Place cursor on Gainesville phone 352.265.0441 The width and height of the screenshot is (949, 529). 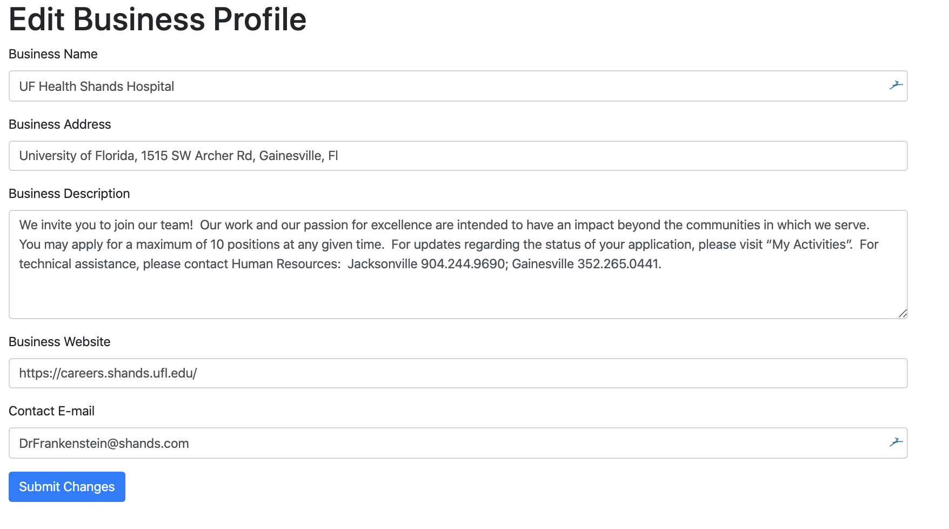[618, 264]
